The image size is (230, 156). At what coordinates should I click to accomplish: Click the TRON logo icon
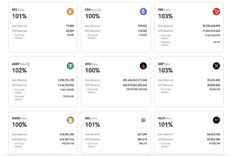[x=216, y=11]
